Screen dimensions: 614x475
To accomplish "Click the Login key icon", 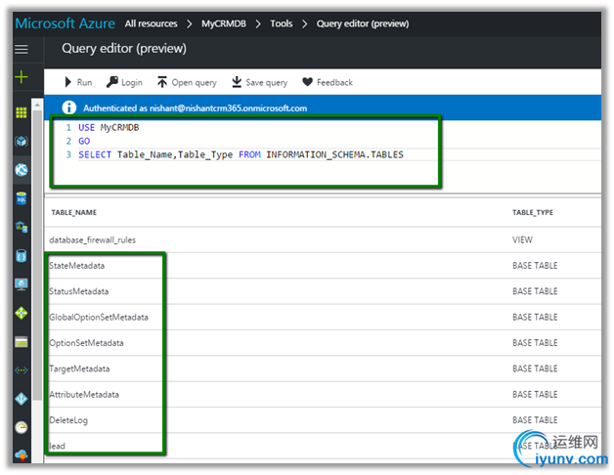I will (x=112, y=82).
